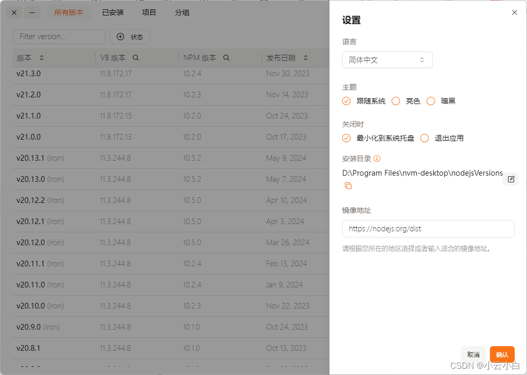Open search on the NPM 版本 column
527x375 pixels.
point(226,58)
